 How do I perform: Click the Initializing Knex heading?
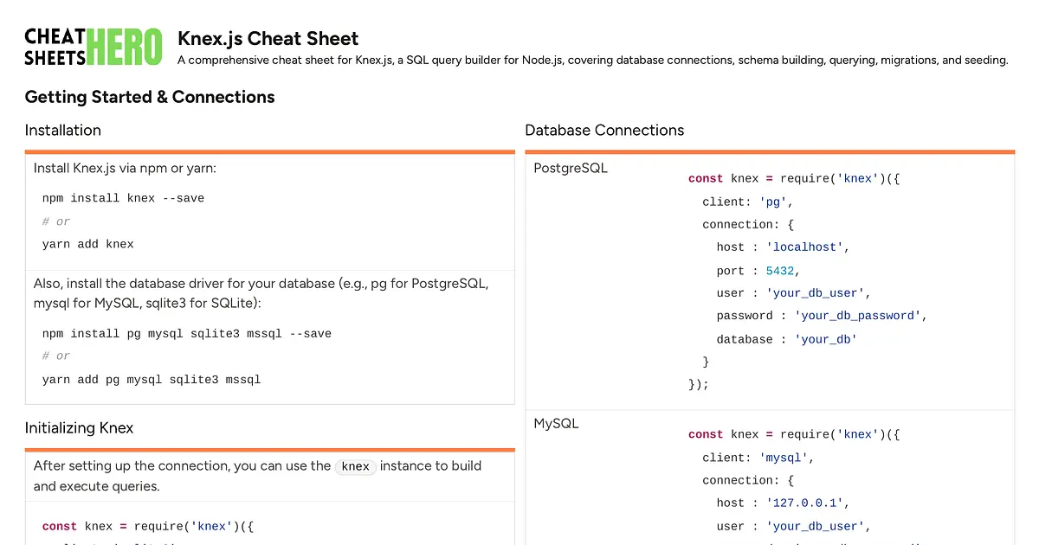[x=79, y=427]
